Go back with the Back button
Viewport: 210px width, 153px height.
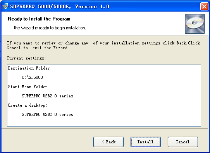point(108,142)
